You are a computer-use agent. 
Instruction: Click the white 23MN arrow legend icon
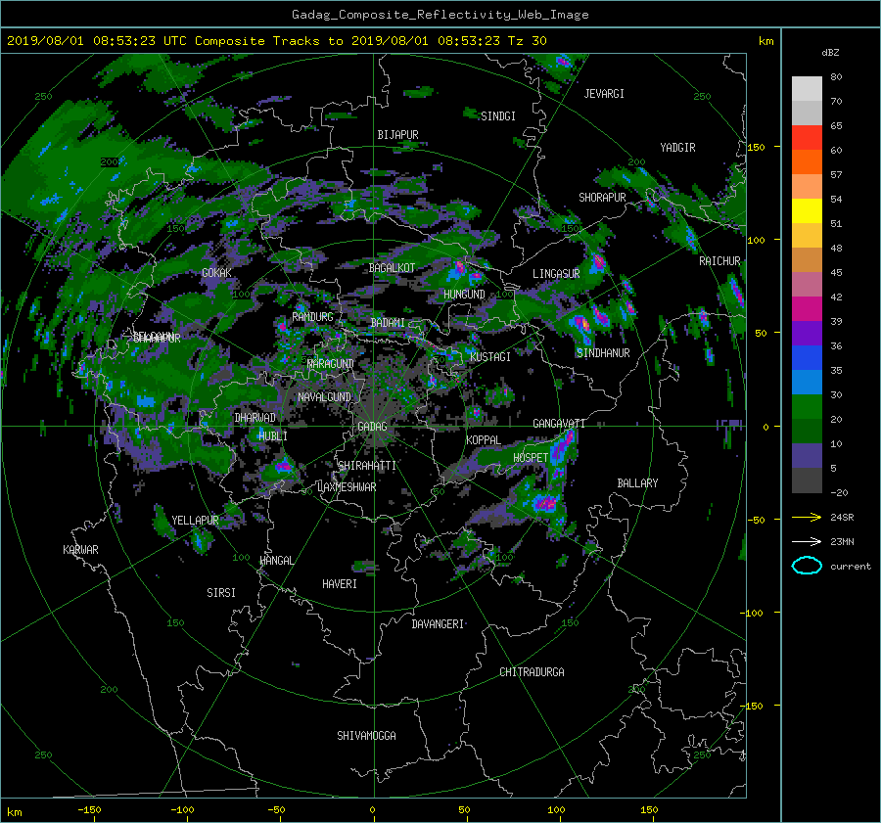tap(807, 541)
